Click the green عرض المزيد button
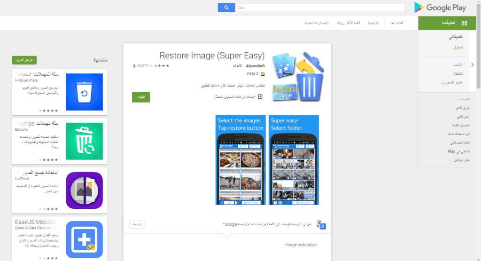481x261 pixels. point(24,60)
